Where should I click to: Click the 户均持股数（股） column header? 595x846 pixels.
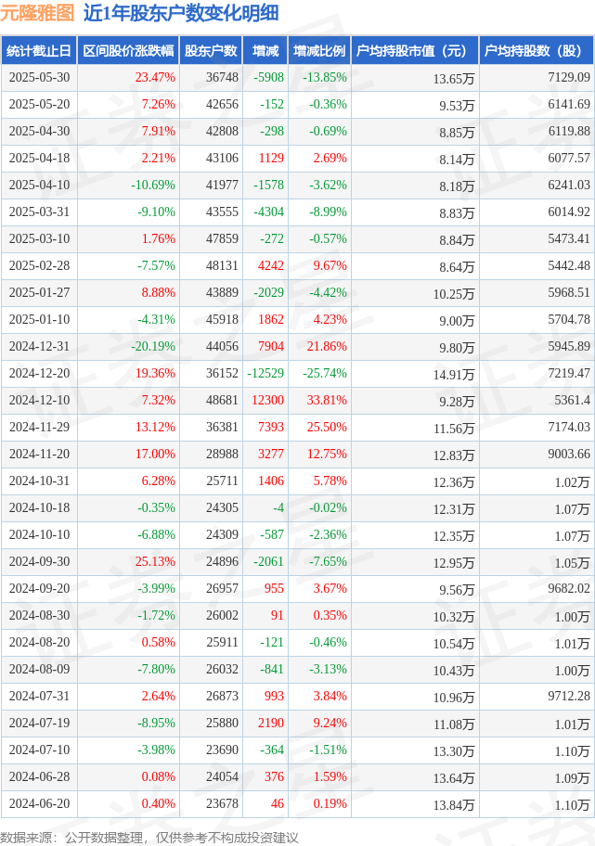coord(537,51)
